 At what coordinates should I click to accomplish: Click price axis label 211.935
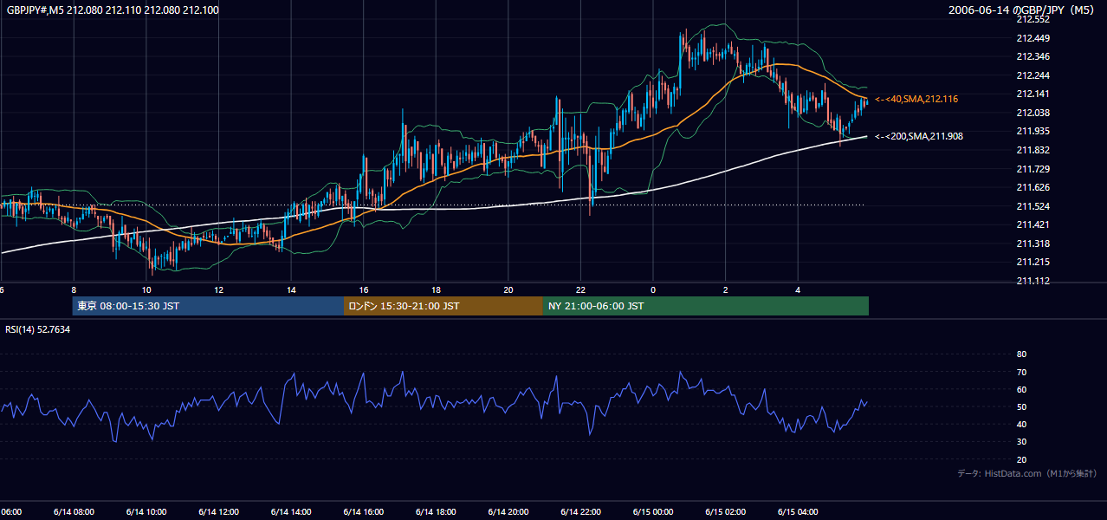pyautogui.click(x=1033, y=131)
